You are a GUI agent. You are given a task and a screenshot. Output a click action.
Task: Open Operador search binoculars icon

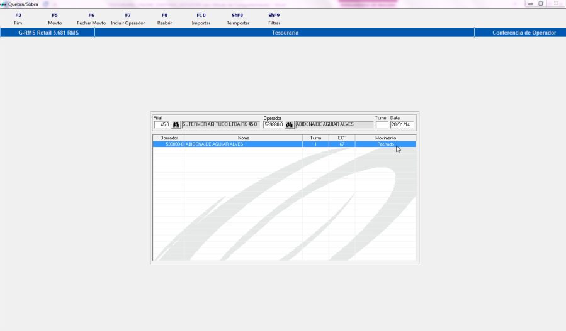[290, 124]
